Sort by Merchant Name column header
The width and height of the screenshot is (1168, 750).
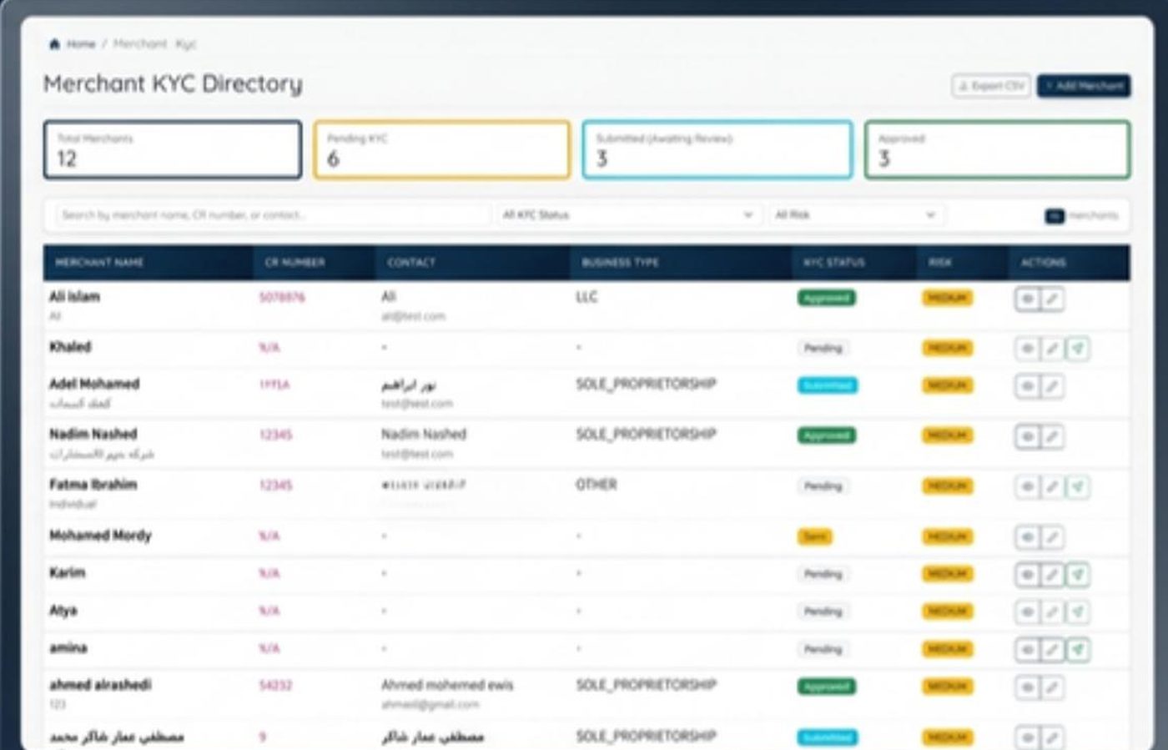coord(99,262)
